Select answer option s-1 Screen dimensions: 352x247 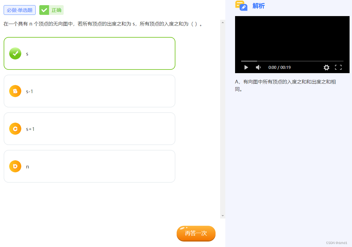coord(89,91)
